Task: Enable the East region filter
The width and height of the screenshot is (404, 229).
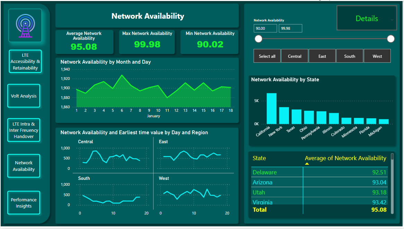Action: click(x=322, y=56)
